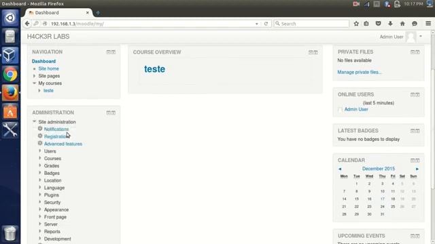
Task: Open Advanced features link
Action: coord(63,144)
